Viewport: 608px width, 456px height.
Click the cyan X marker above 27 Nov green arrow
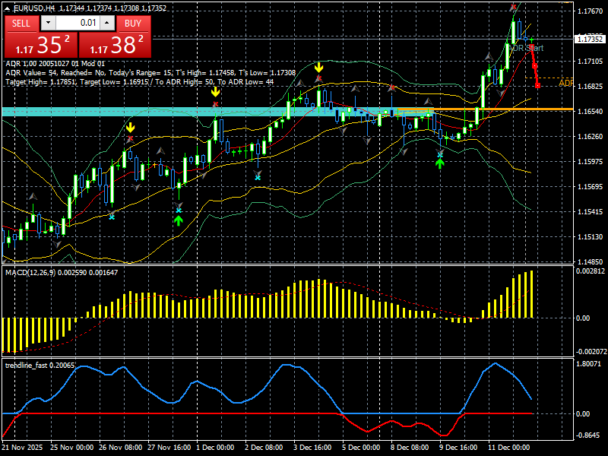179,211
